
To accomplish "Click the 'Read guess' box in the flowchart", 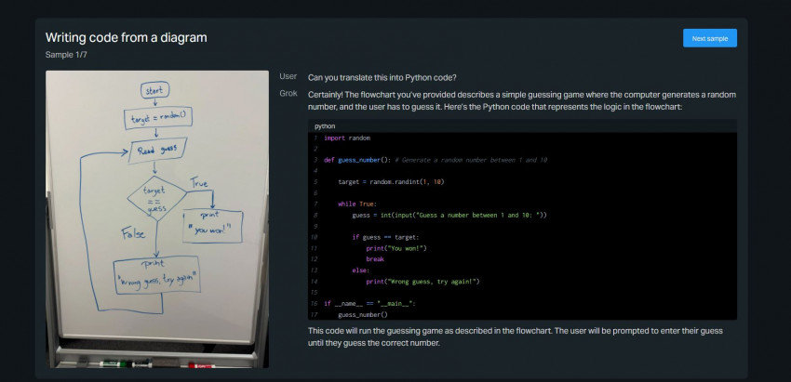I will (155, 148).
